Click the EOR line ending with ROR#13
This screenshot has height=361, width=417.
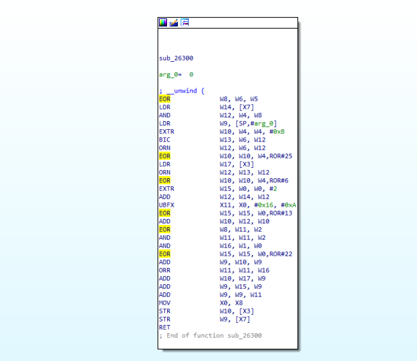click(225, 213)
